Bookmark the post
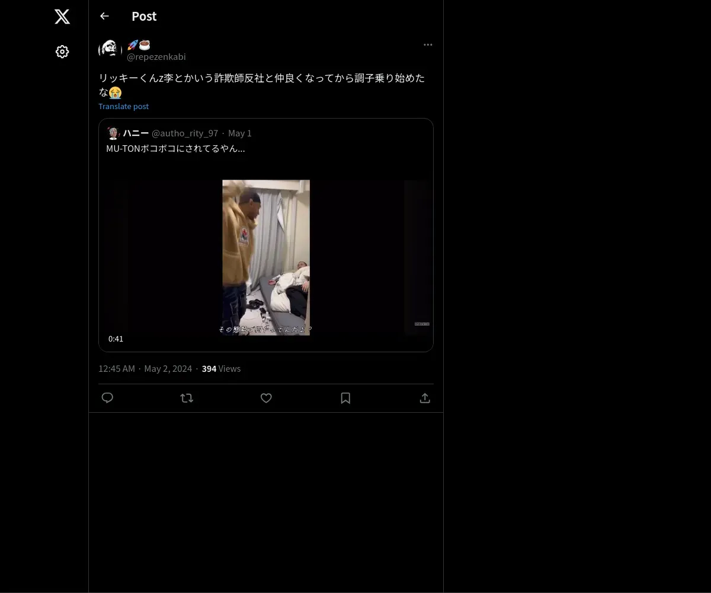 [x=345, y=398]
